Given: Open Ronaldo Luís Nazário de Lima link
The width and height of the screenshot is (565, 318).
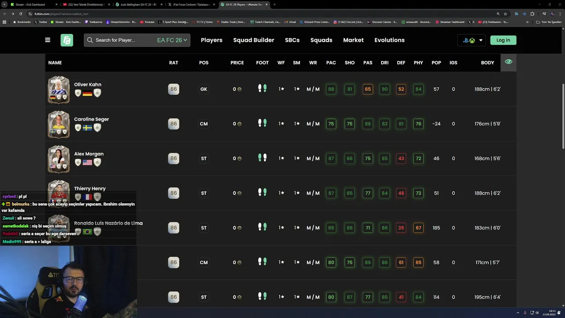Looking at the screenshot, I should [x=108, y=223].
